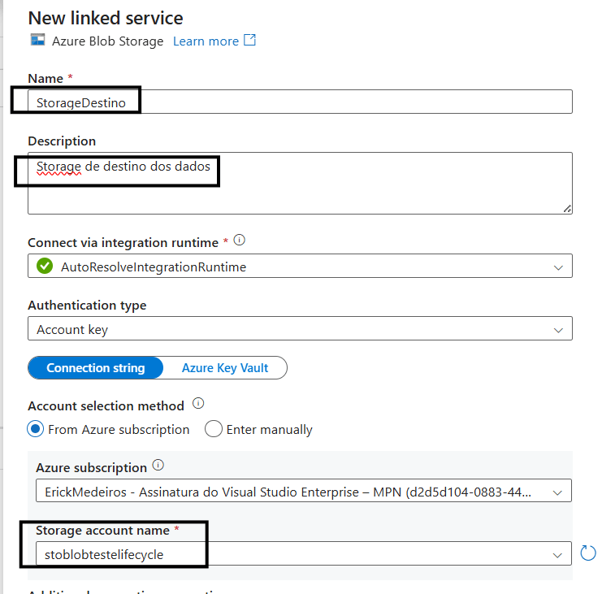Image resolution: width=615 pixels, height=594 pixels.
Task: Open the Learn more link
Action: click(206, 41)
